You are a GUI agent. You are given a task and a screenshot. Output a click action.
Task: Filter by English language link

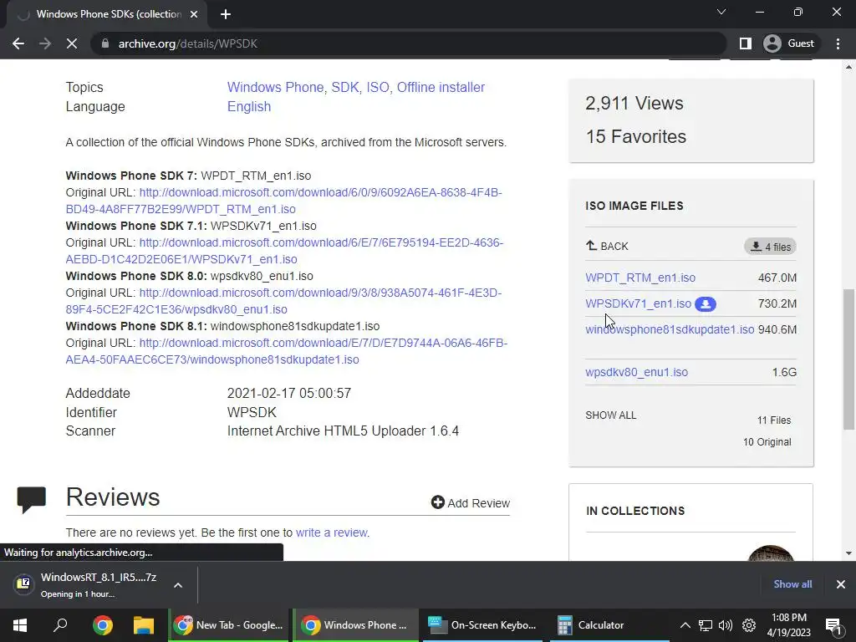pos(249,106)
